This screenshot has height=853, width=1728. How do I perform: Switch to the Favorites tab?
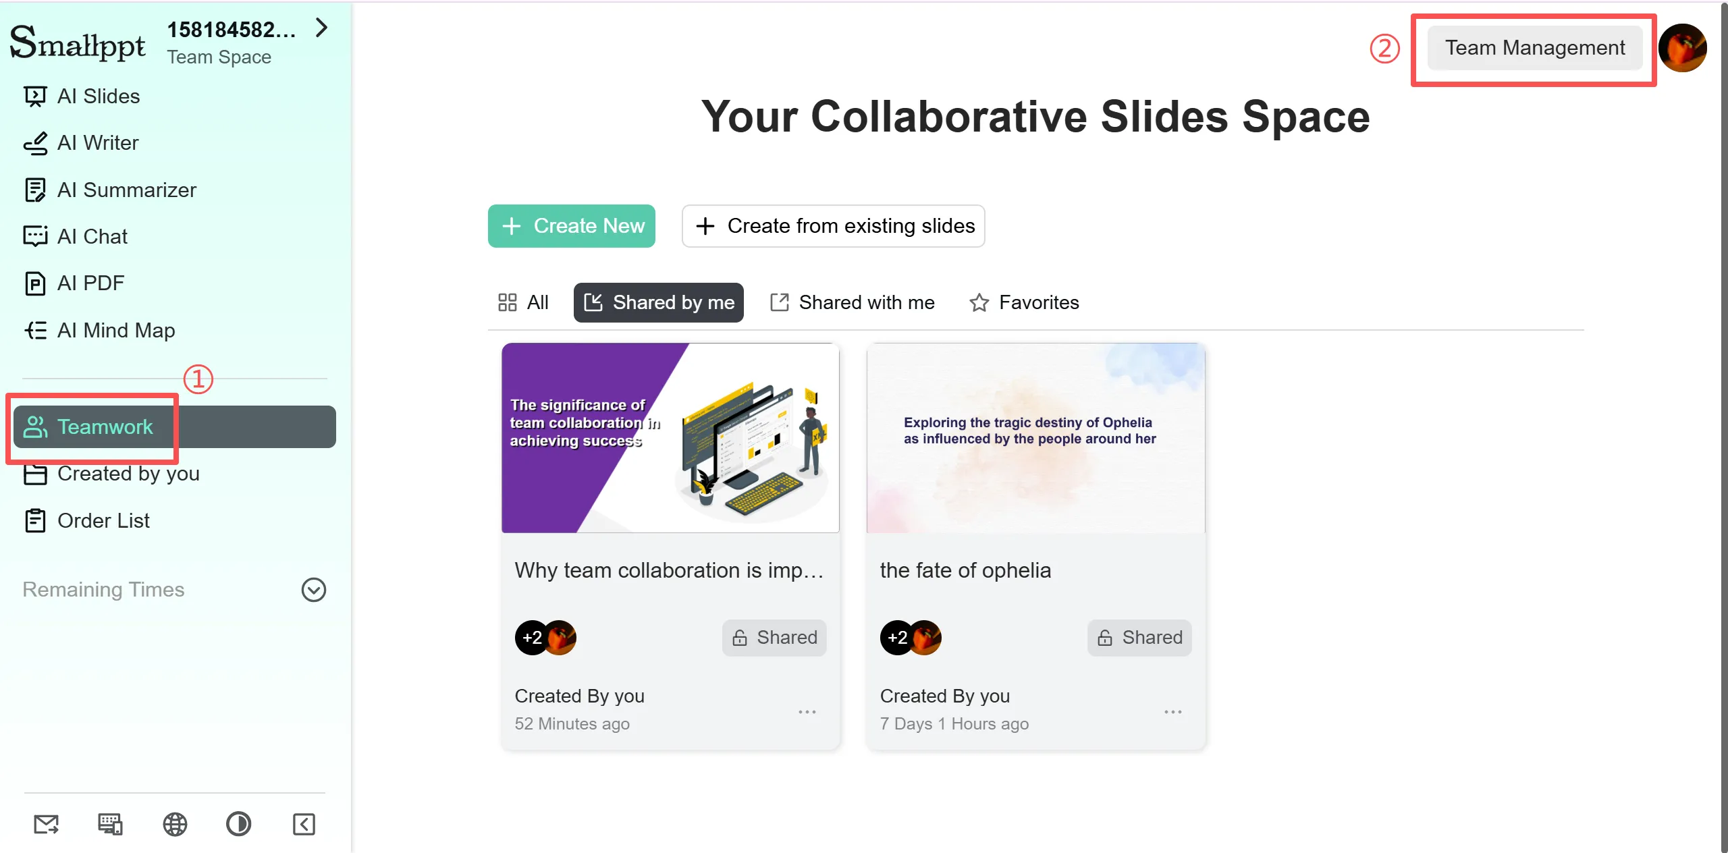coord(1024,303)
